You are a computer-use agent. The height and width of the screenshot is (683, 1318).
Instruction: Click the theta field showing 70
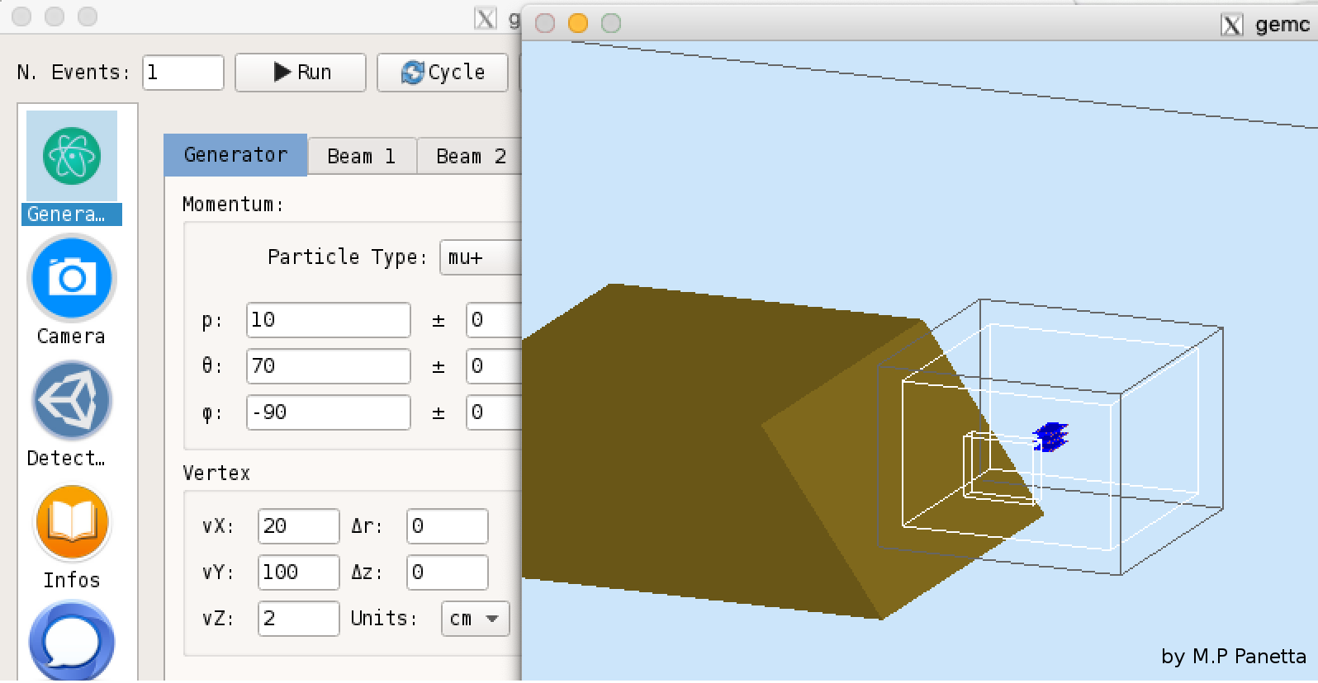(329, 366)
